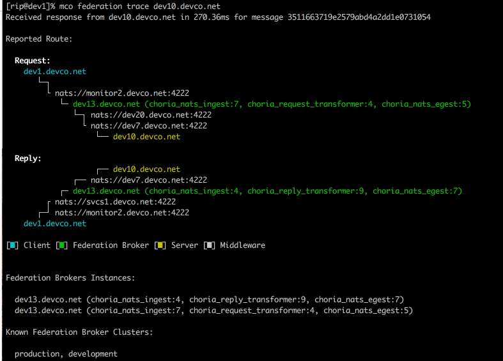This screenshot has height=361, width=503.
Task: Click yellow dev10.devco.net in the Request route
Action: point(146,137)
